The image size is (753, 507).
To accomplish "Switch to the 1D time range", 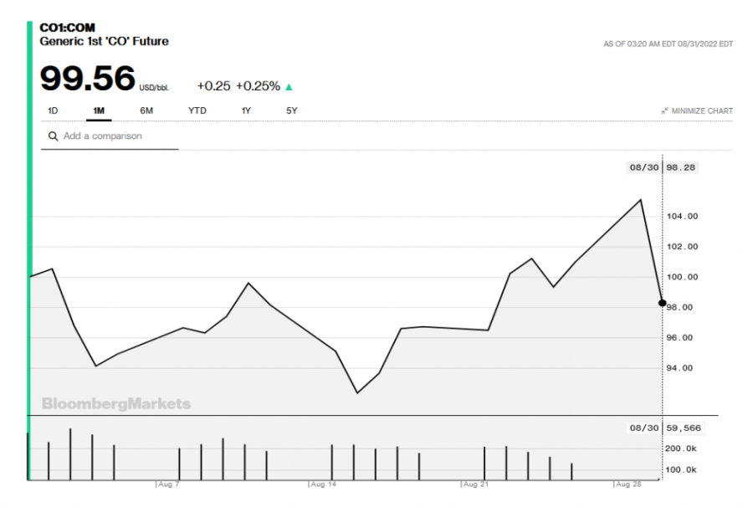I will (53, 110).
